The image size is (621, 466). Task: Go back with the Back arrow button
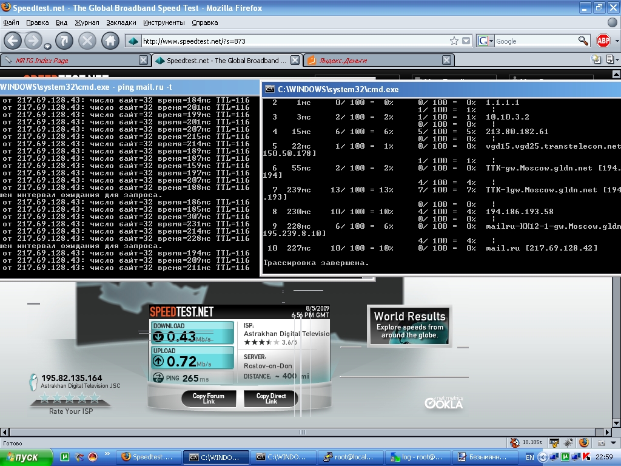point(13,41)
